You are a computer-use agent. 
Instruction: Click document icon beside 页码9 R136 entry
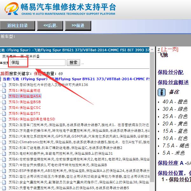click(4, 85)
